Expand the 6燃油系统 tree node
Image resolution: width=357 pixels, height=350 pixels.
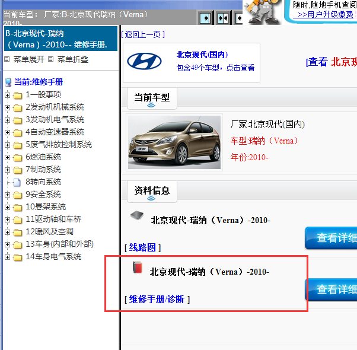7,157
